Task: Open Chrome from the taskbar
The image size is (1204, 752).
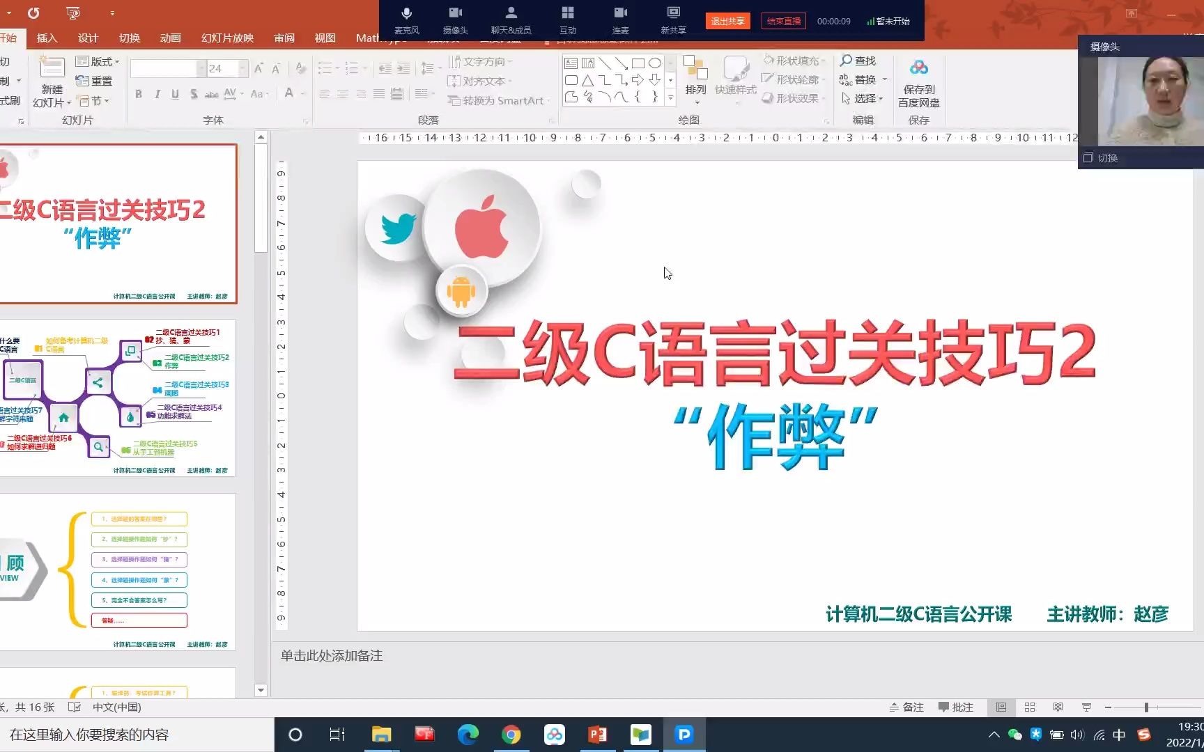Action: click(511, 735)
